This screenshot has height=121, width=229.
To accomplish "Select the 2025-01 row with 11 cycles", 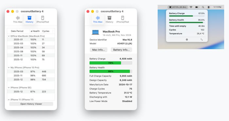I will pos(31,39).
